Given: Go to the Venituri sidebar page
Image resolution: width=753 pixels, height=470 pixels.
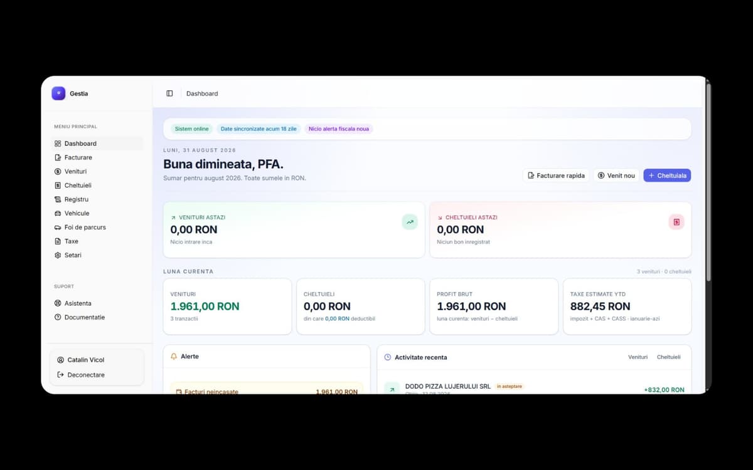Looking at the screenshot, I should point(97,171).
